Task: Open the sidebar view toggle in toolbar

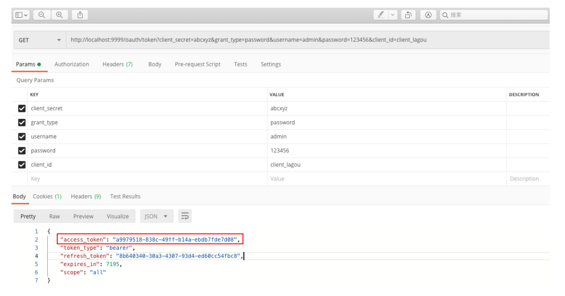Action: (21, 15)
